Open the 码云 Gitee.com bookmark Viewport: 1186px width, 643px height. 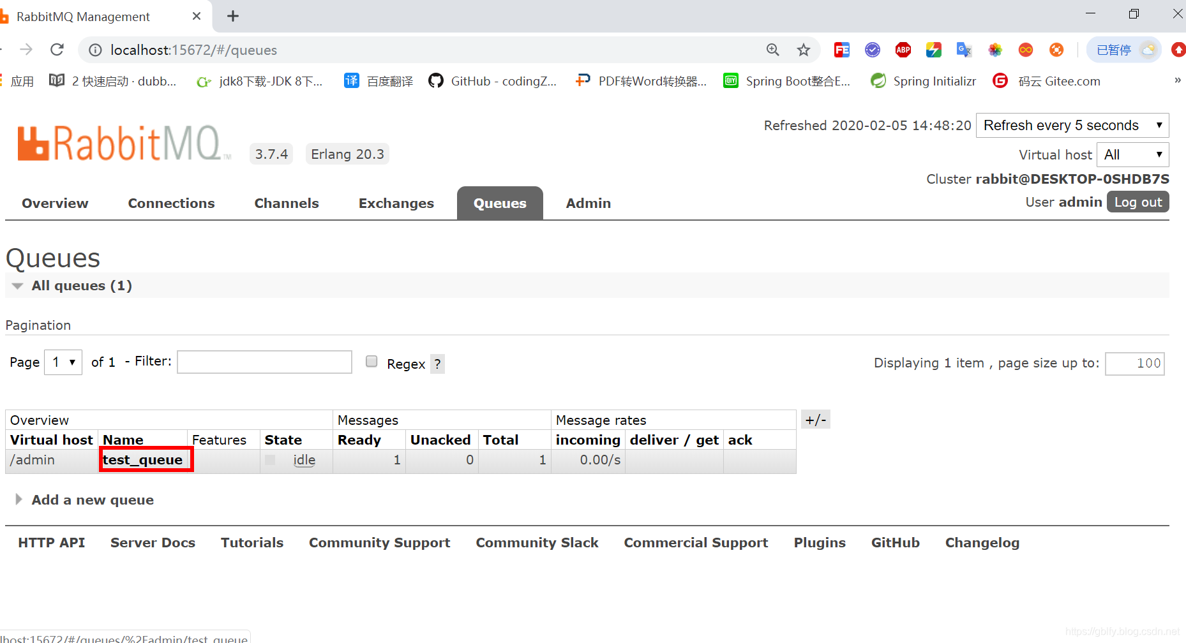click(x=1046, y=81)
